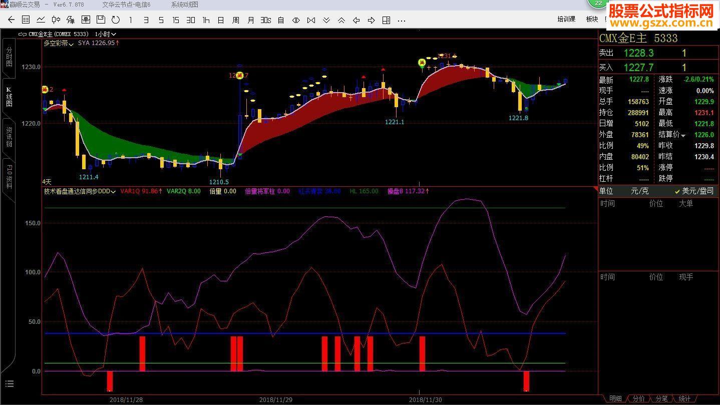Select the 美元/盎司 unit option
Viewport: 720px width, 405px height.
tap(694, 191)
